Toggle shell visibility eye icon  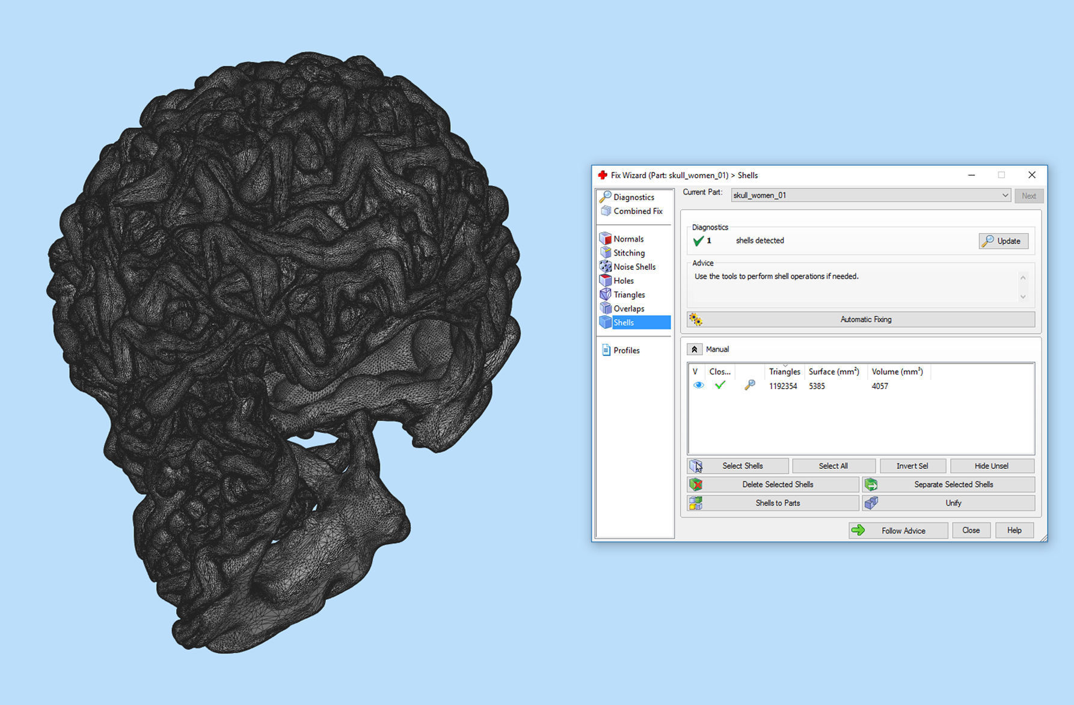pos(698,385)
